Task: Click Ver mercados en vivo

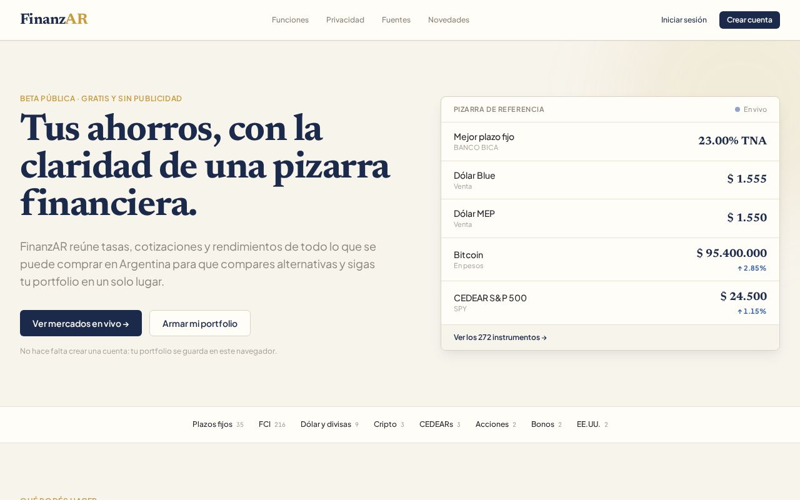Action: coord(81,323)
